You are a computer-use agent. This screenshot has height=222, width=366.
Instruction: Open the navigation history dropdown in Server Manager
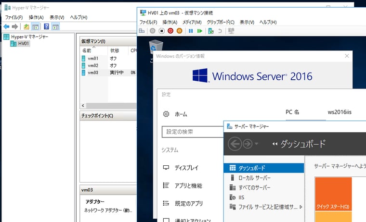(257, 144)
